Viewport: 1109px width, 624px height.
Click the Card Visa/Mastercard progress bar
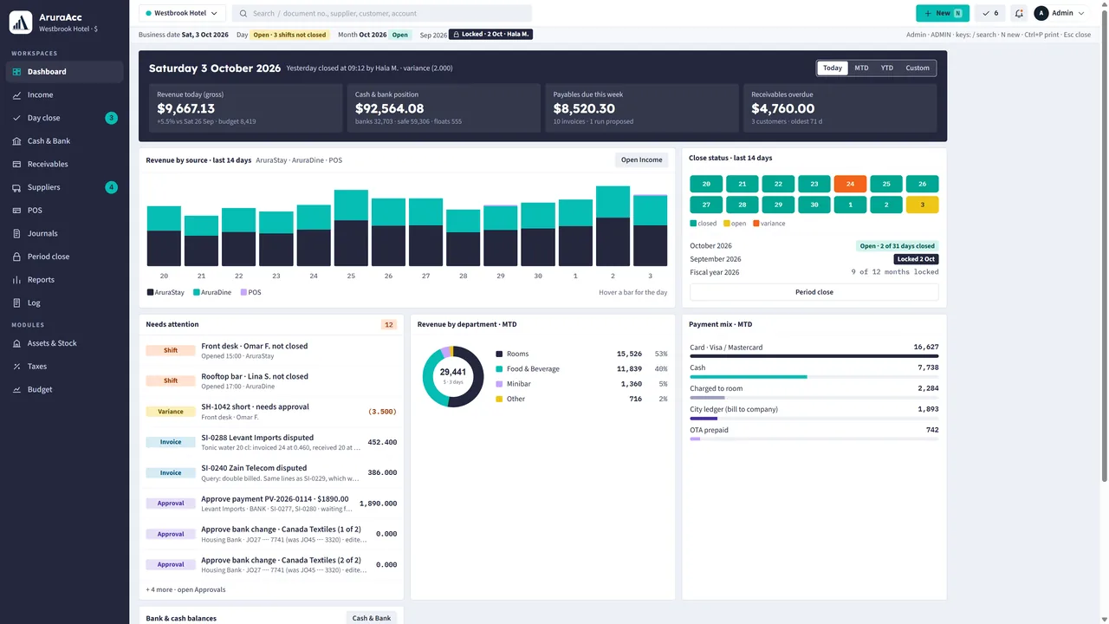pyautogui.click(x=814, y=356)
